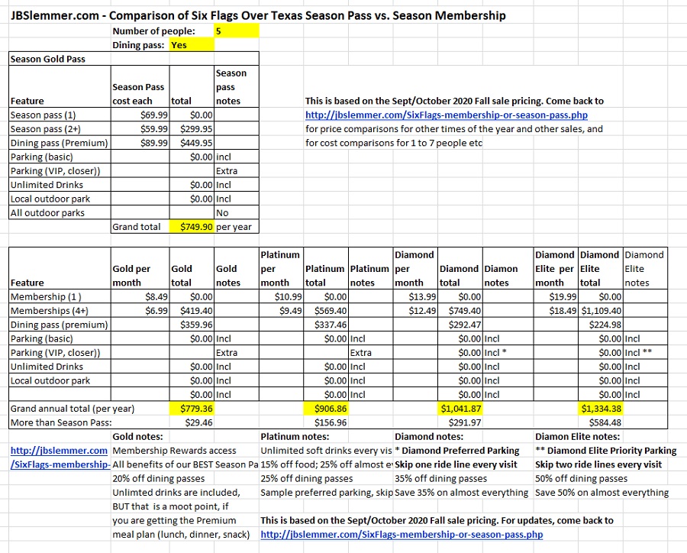687x553 pixels.
Task: Click Platinum dining pass $337.46 cell
Action: pos(326,325)
